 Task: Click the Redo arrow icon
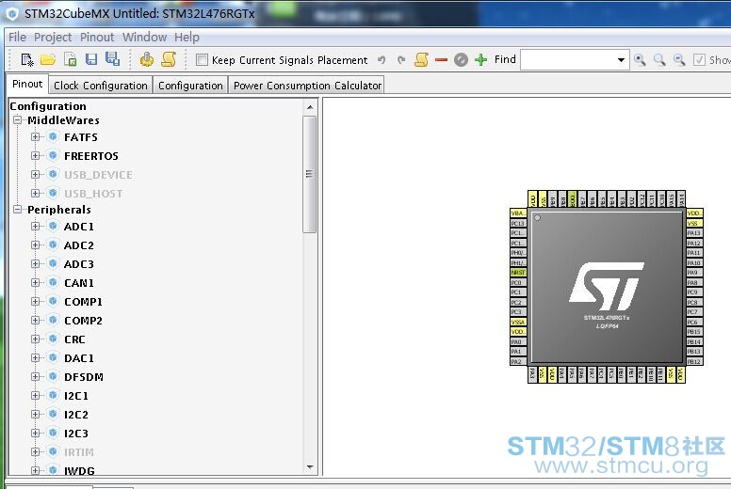click(401, 60)
